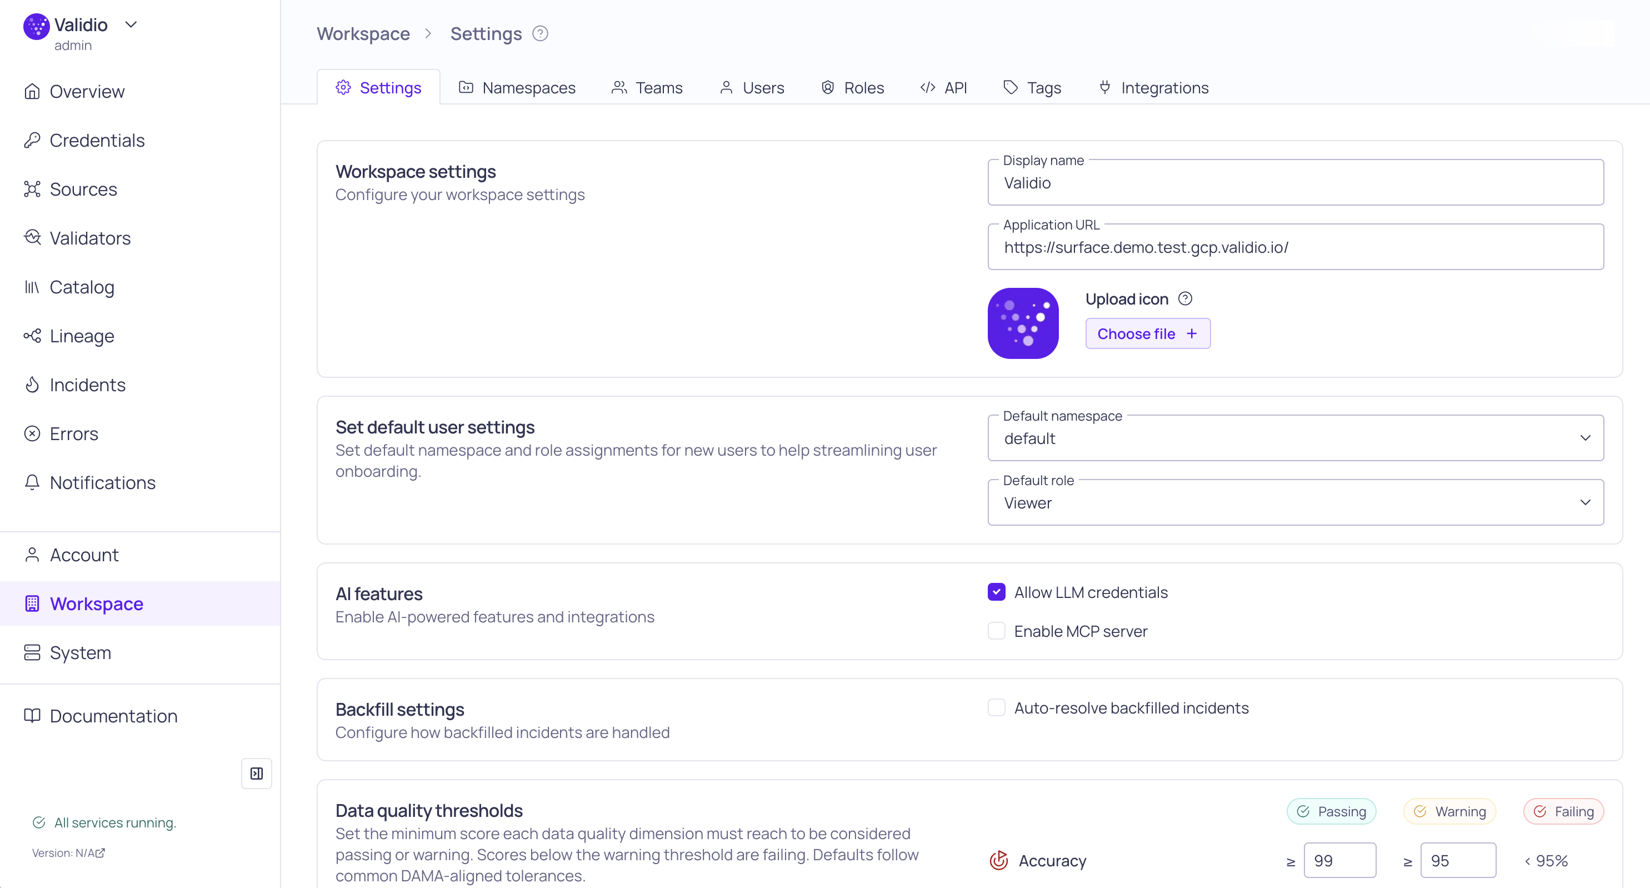
Task: Click the Application URL input field
Action: click(1295, 247)
